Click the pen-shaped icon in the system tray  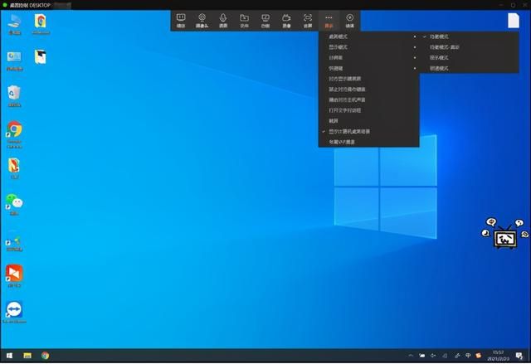[457, 356]
